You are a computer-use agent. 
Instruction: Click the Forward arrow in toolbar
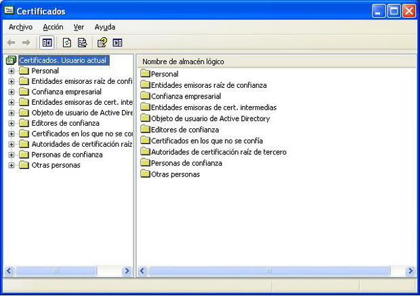click(x=26, y=43)
